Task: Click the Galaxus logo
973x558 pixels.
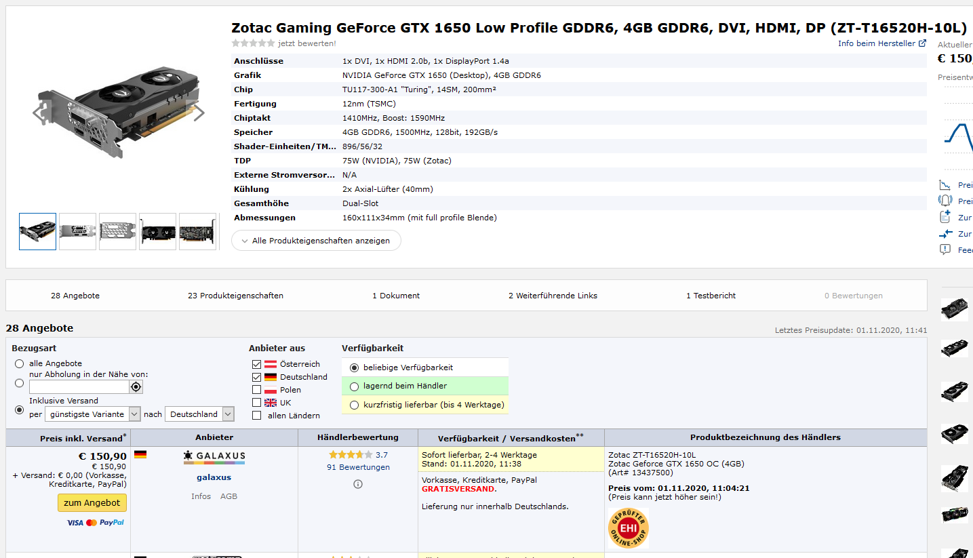Action: click(214, 458)
